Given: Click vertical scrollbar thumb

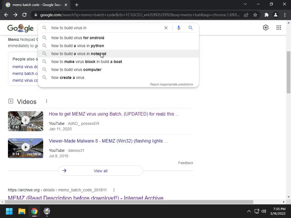Looking at the screenshot, I should tap(288, 72).
